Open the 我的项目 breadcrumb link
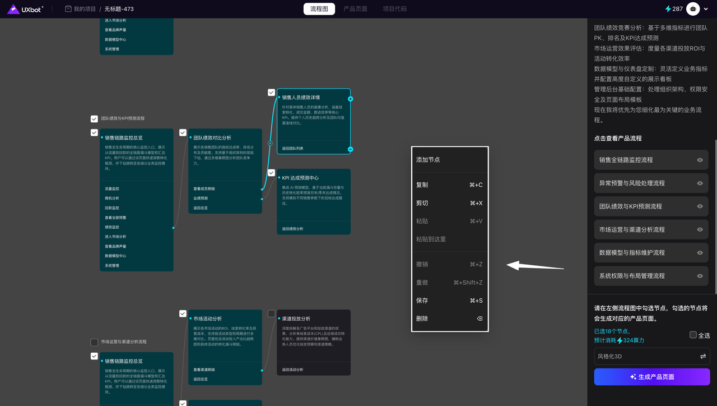This screenshot has height=406, width=717. 85,9
